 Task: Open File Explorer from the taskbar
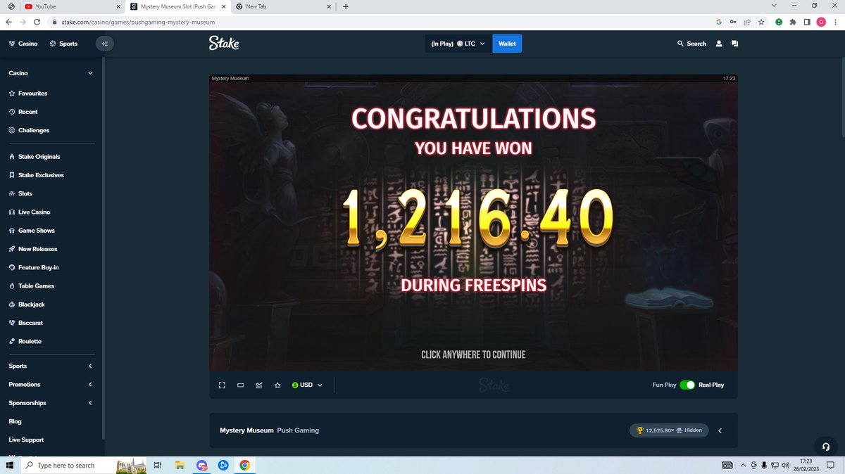click(x=180, y=465)
